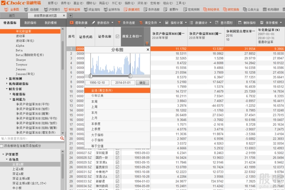Click the 删除指标 delete indicator icon
Viewport: 285px width, 190px height.
point(240,23)
